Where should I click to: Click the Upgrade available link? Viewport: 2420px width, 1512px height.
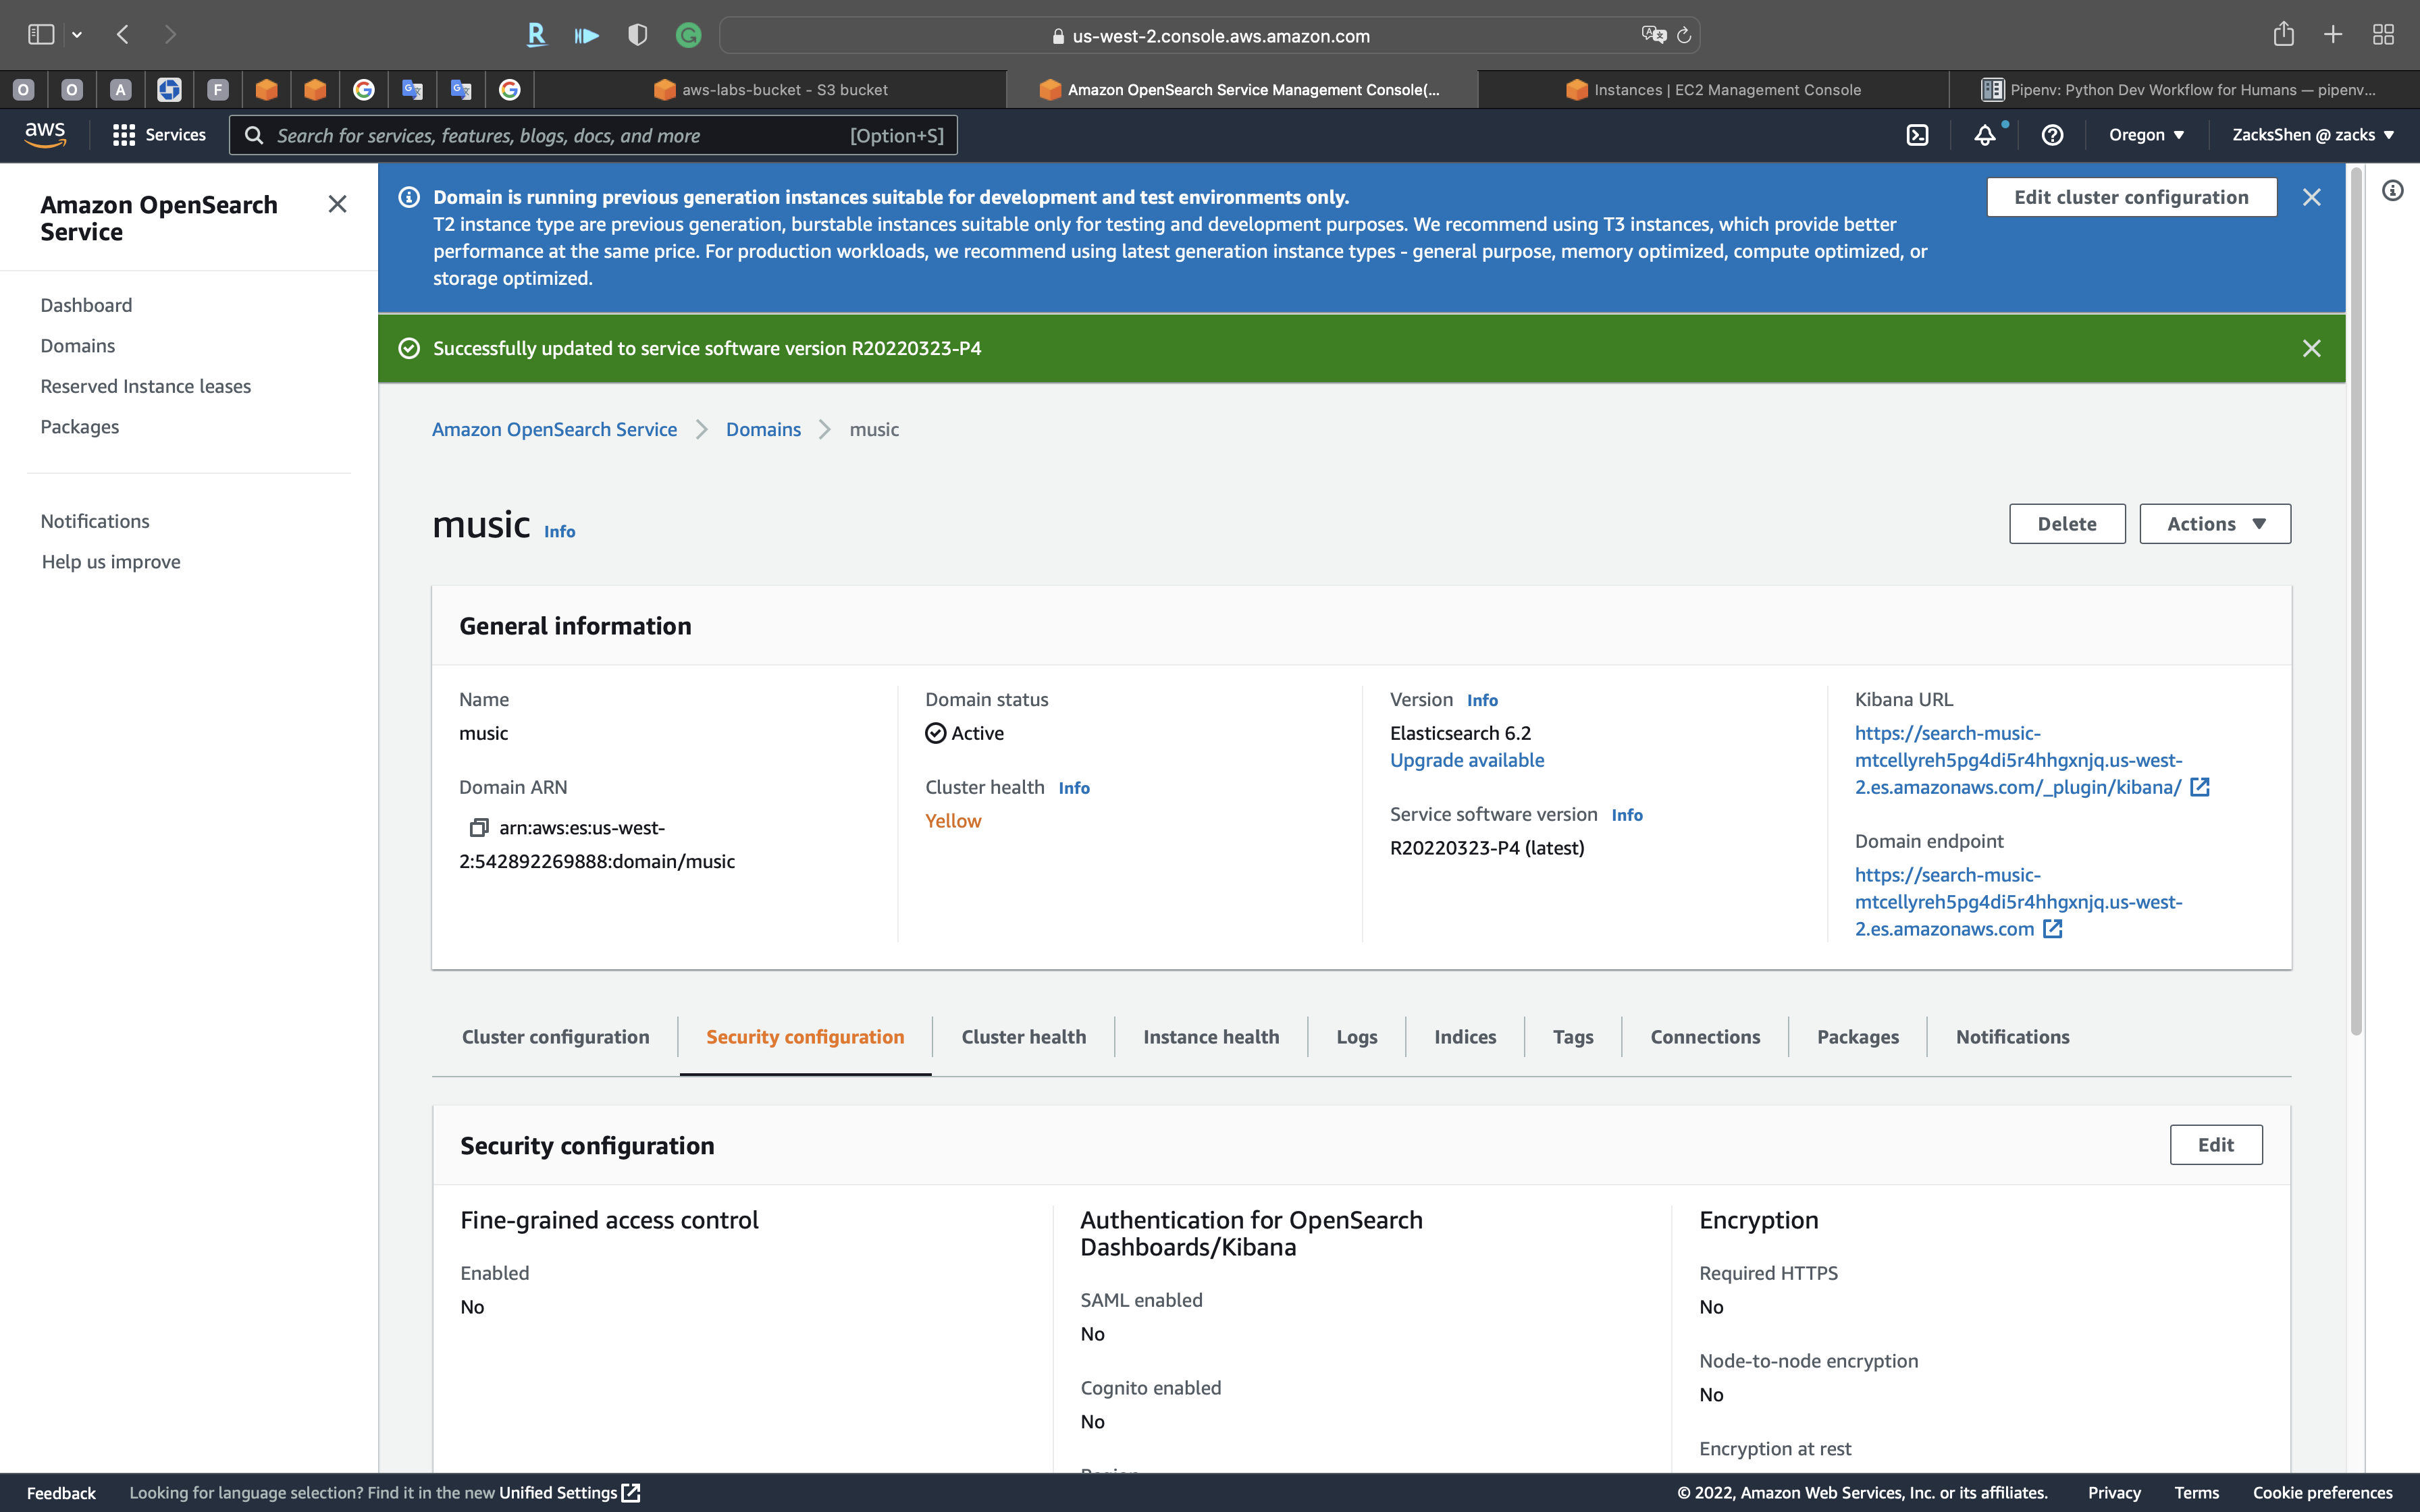point(1466,760)
